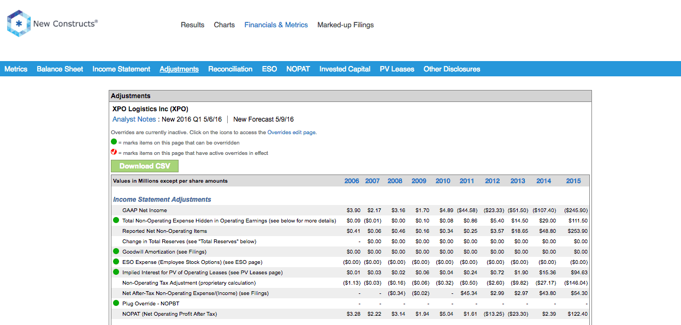Click the 2013 year column header

518,181
